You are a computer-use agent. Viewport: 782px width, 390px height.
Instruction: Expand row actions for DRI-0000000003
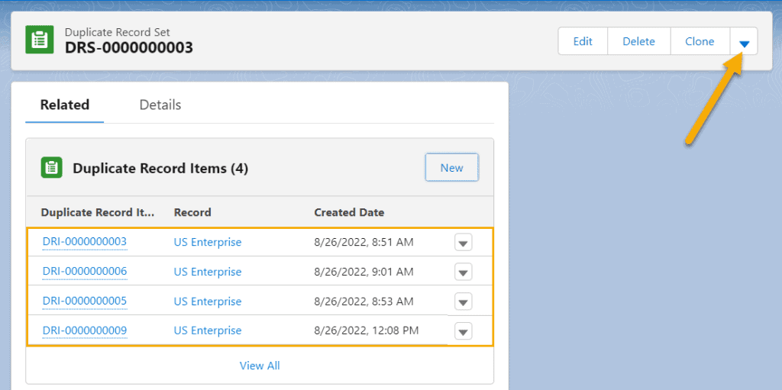(x=464, y=243)
